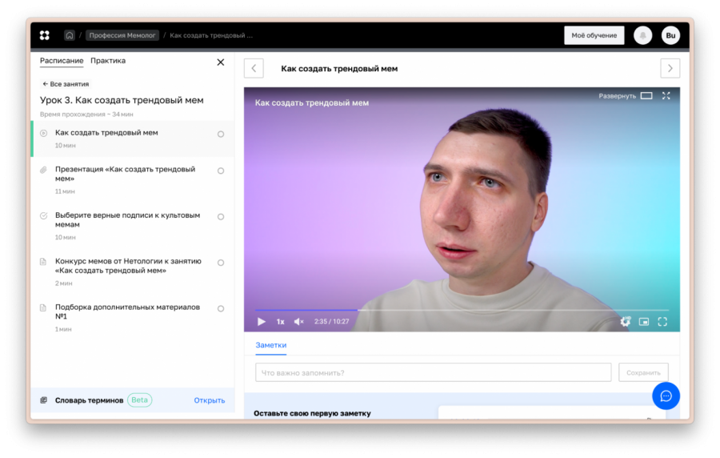The width and height of the screenshot is (720, 458).
Task: Click the home icon in breadcrumbs
Action: (70, 35)
